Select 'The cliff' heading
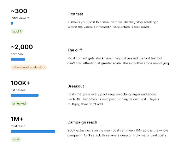The image size is (181, 152). (75, 50)
